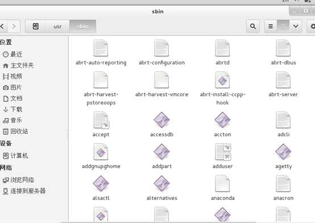Click 连接到服务器 connect to server
315x223 pixels.
(x=24, y=191)
